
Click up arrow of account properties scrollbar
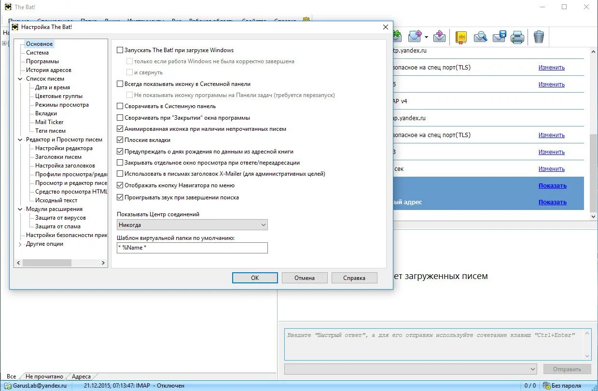[x=594, y=52]
